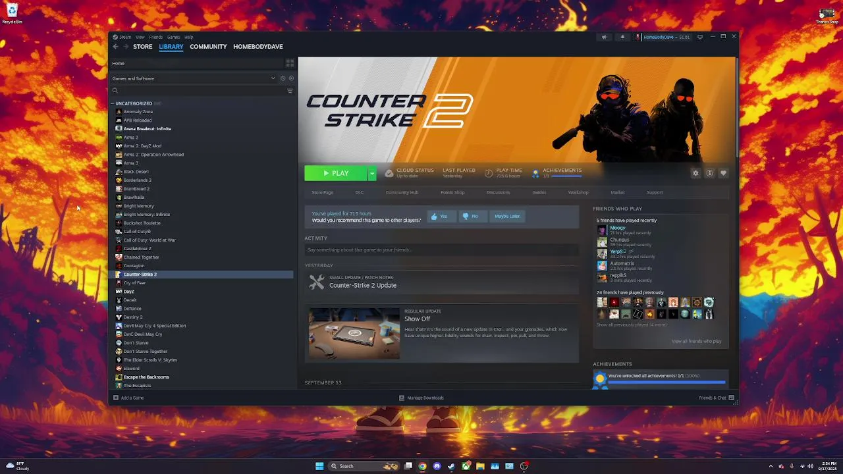Launch Chrome from taskbar
This screenshot has height=474, width=843.
tap(422, 466)
